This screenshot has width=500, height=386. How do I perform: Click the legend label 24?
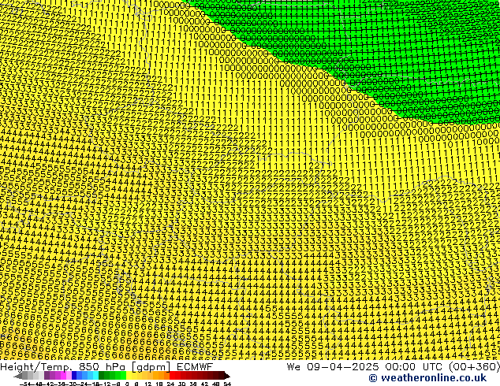170,384
